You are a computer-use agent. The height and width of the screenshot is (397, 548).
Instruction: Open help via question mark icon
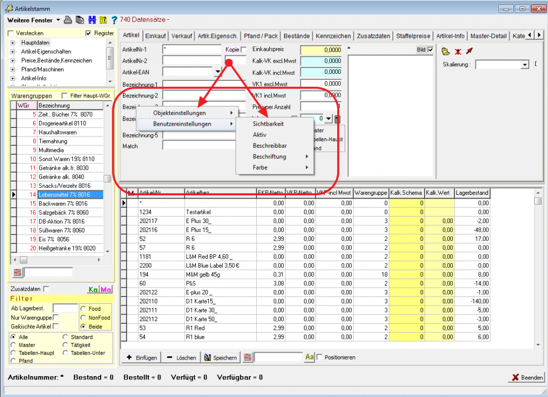pyautogui.click(x=114, y=20)
